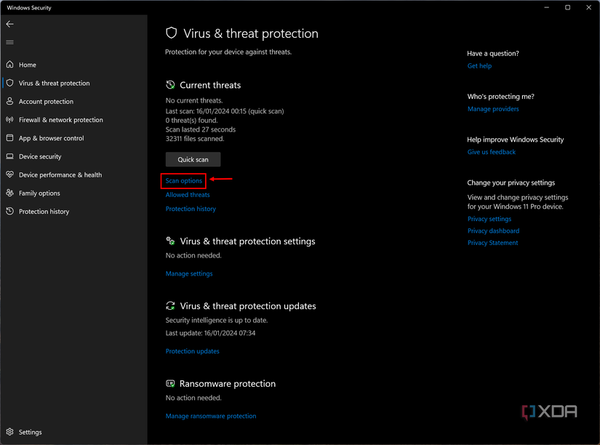Click 'Virus & threat protection settings' heading
Image resolution: width=600 pixels, height=445 pixels.
coord(247,241)
